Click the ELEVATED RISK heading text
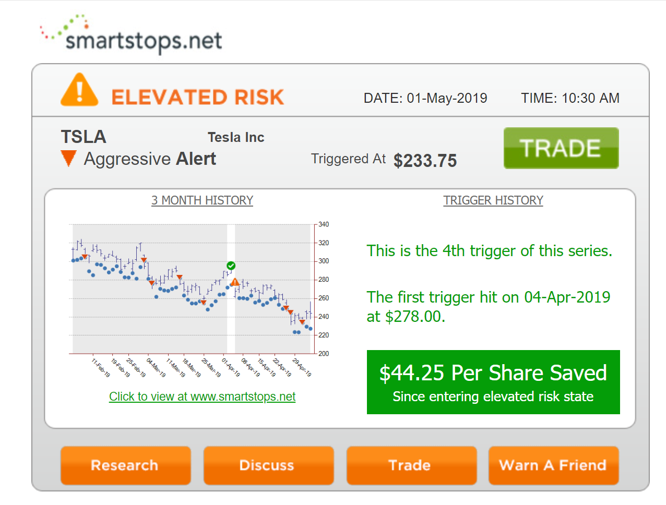This screenshot has width=666, height=505. coord(198,98)
